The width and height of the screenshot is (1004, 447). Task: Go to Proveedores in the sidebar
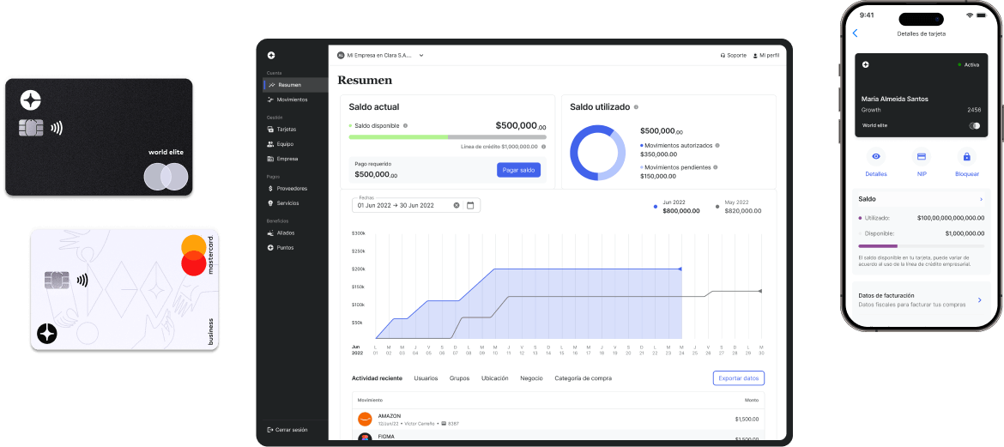(292, 188)
